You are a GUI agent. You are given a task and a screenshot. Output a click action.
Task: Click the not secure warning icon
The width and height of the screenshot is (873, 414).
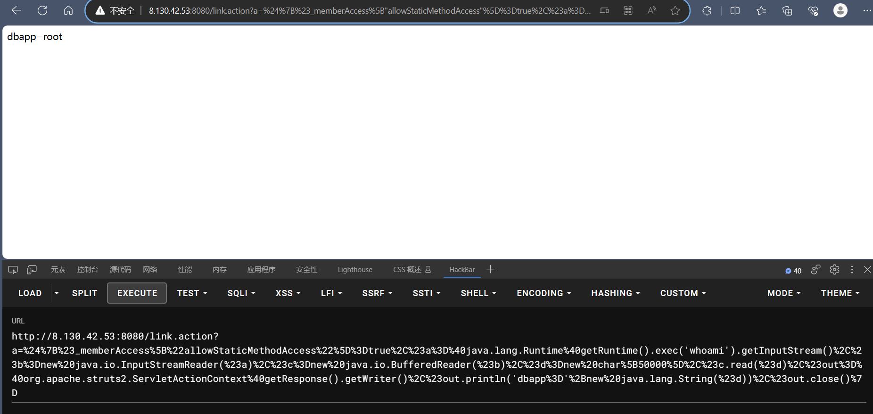tap(100, 10)
